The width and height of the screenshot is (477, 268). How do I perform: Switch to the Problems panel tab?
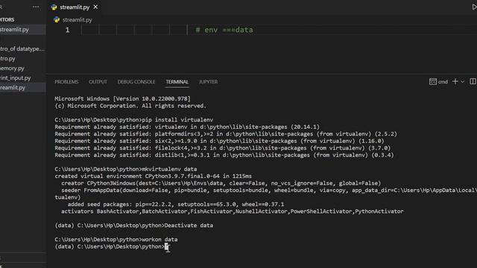[x=66, y=82]
